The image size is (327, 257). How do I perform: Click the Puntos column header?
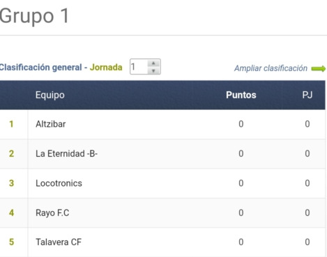tap(241, 95)
